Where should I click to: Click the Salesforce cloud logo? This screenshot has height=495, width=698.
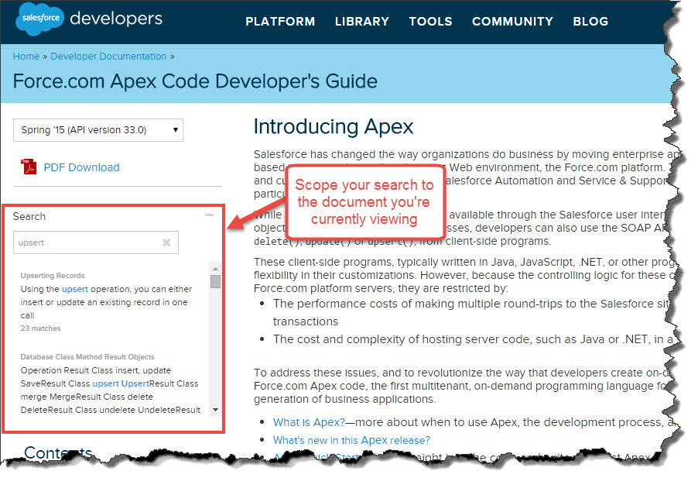pyautogui.click(x=39, y=19)
